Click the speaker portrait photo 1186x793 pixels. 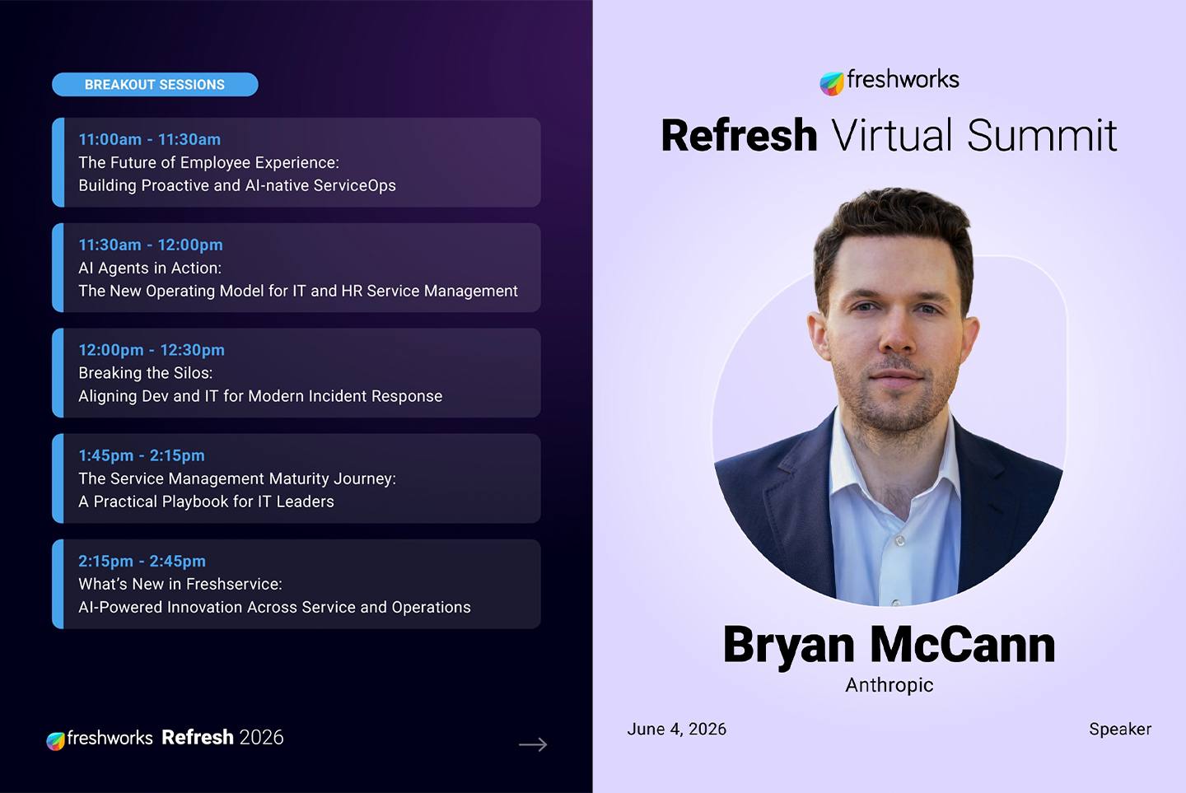889,397
